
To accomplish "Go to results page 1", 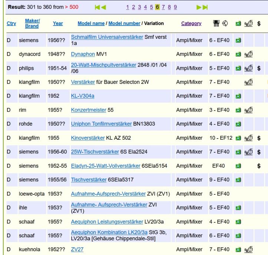I will coord(138,7).
